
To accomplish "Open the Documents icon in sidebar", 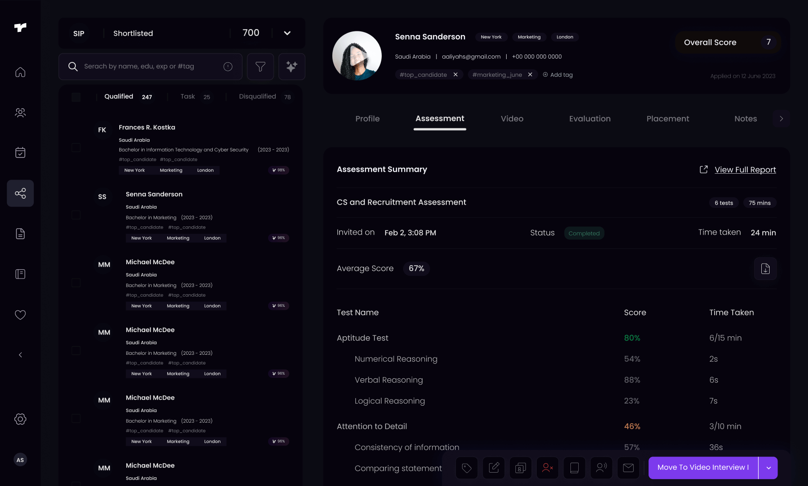I will tap(20, 234).
